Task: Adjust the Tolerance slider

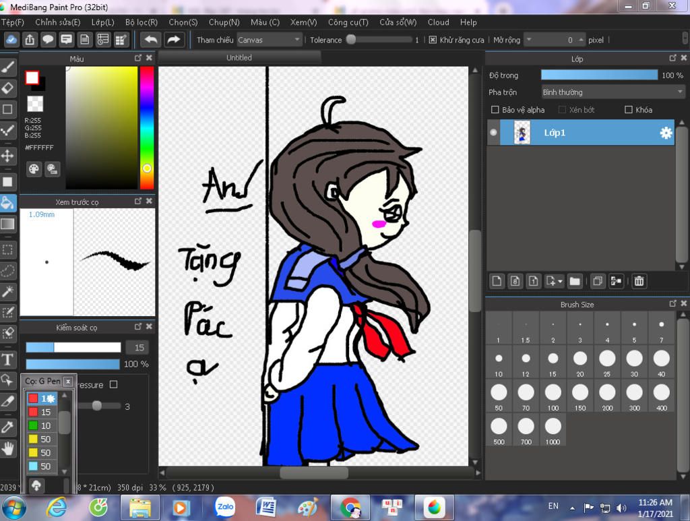Action: 379,40
